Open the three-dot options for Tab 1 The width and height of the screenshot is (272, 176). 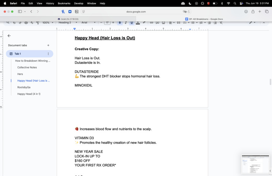48,54
